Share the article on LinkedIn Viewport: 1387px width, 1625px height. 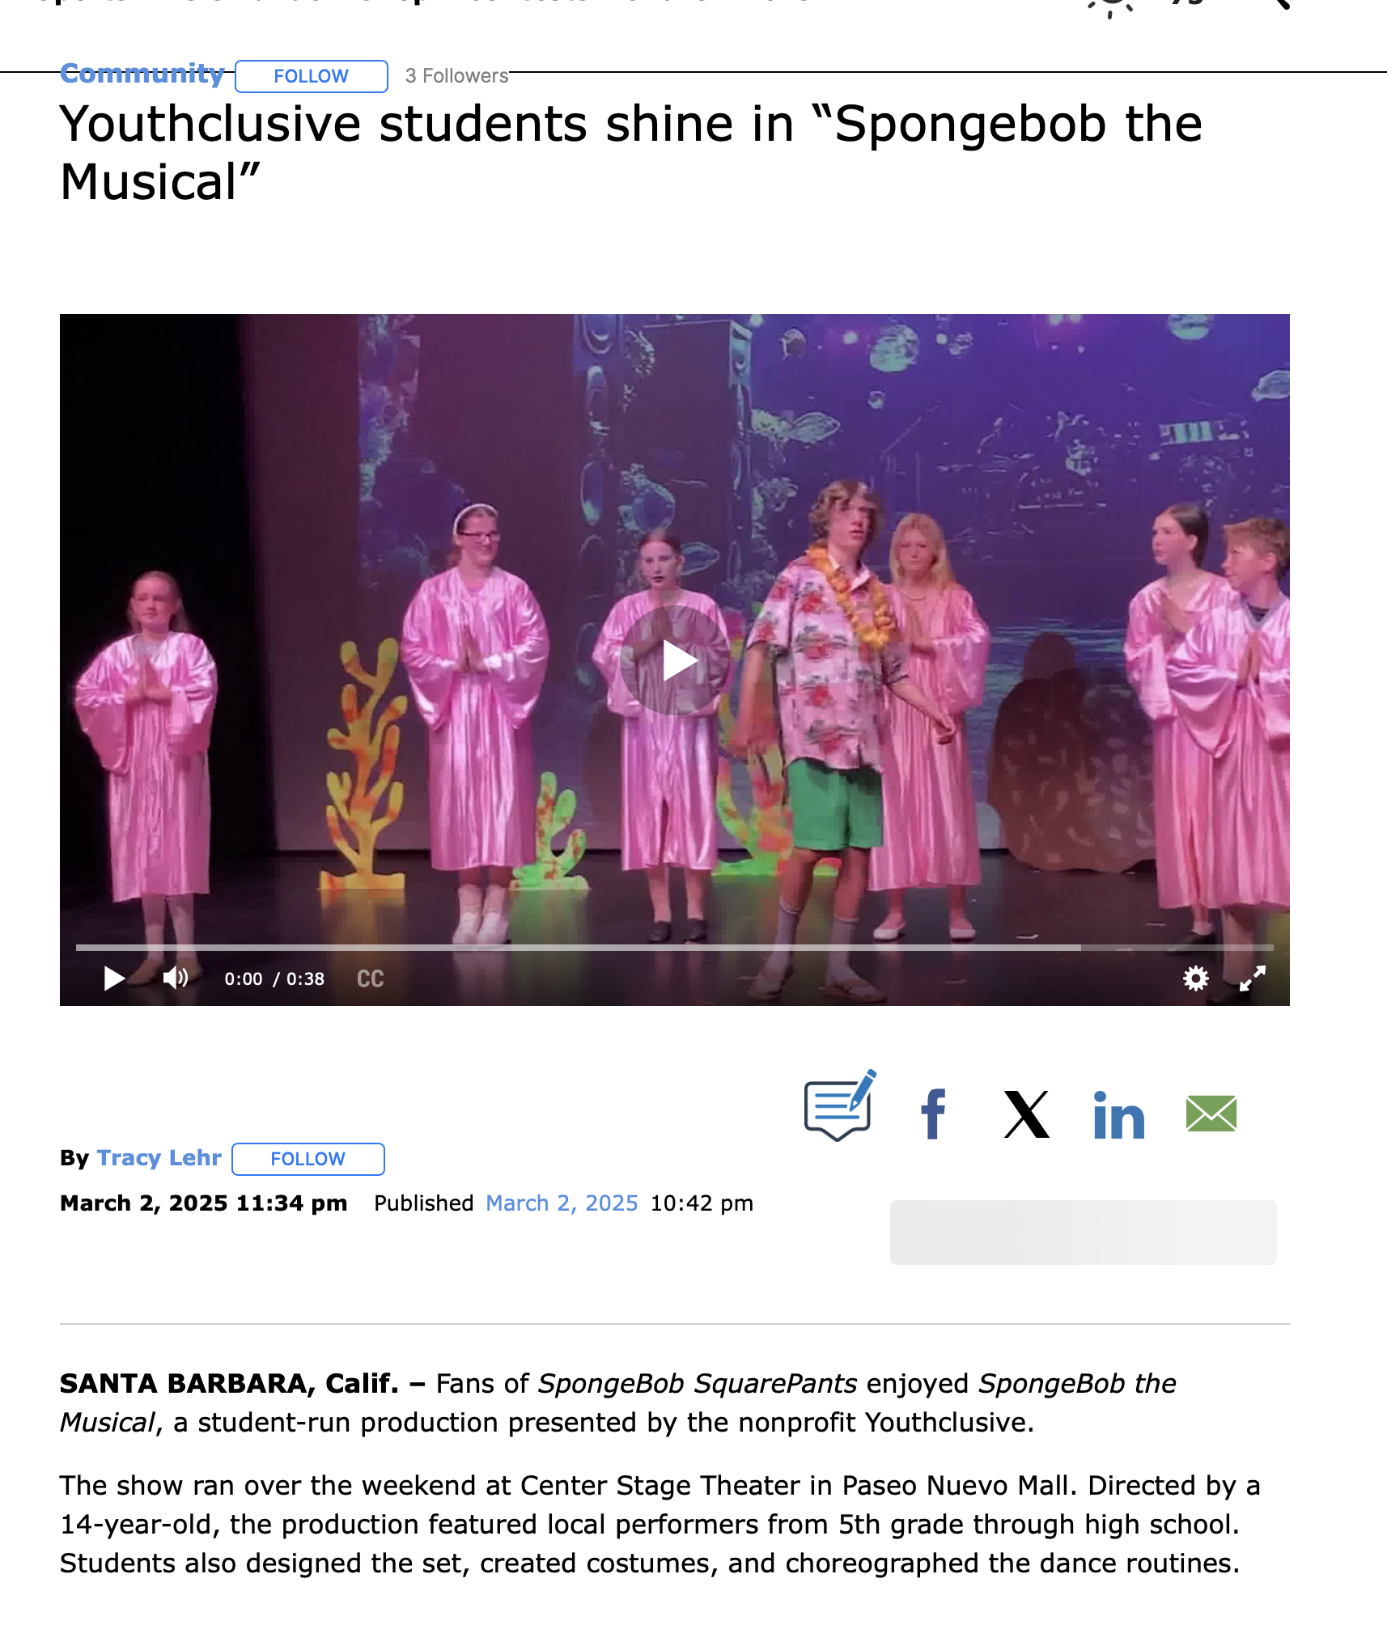tap(1119, 1115)
